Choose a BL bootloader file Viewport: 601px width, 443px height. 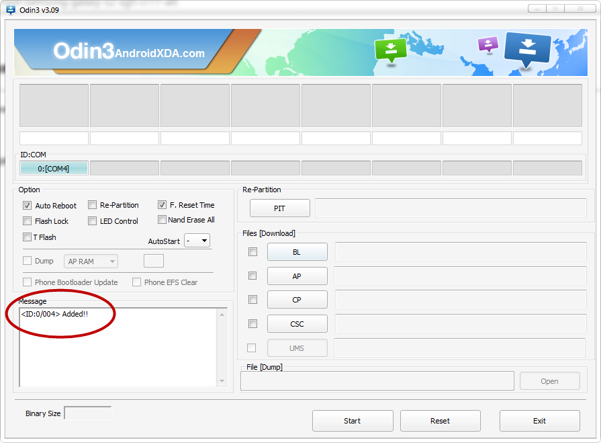tap(297, 252)
